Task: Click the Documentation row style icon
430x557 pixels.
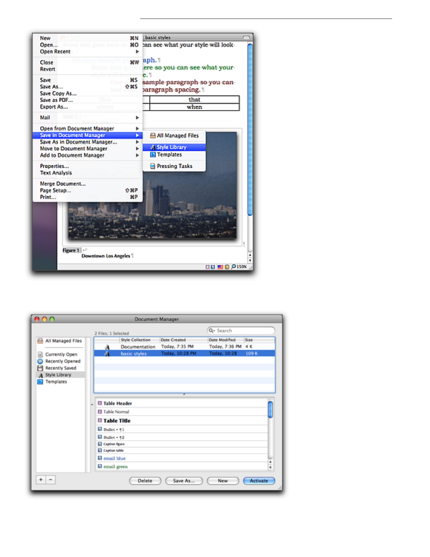Action: pos(107,347)
